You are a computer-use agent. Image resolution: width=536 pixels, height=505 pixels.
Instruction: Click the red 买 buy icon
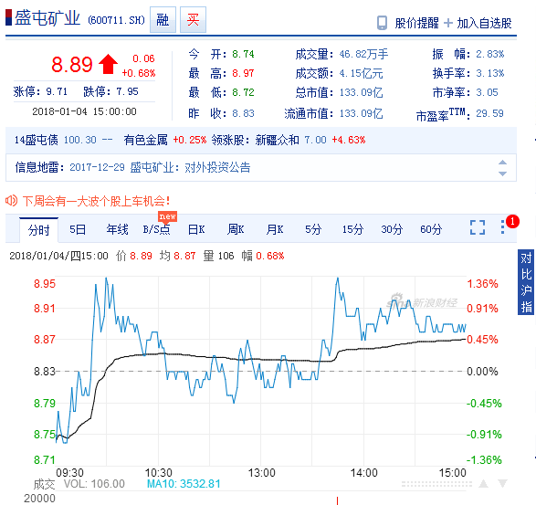pyautogui.click(x=194, y=20)
